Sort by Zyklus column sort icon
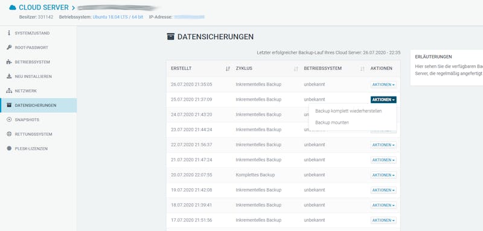Viewport: 483px width, 231px height. point(296,69)
